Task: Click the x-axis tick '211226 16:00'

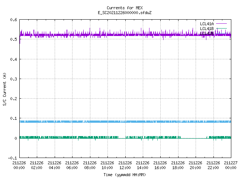Action: 160,165
